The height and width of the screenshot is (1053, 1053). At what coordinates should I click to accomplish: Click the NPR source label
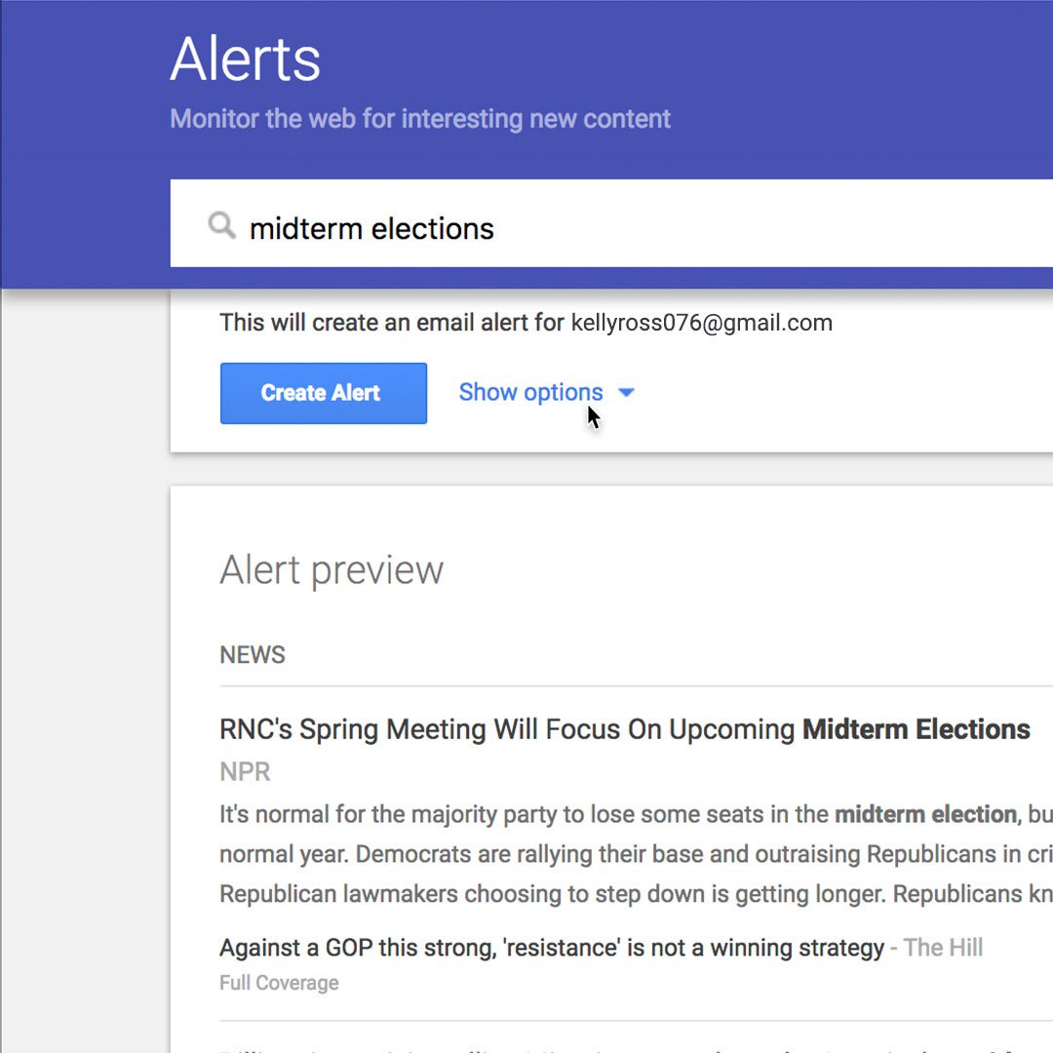pos(245,771)
